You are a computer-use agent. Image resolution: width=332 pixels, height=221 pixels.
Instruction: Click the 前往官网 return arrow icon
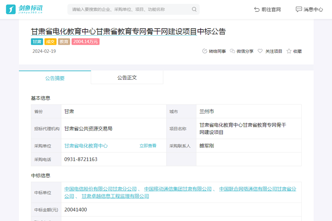[257, 10]
